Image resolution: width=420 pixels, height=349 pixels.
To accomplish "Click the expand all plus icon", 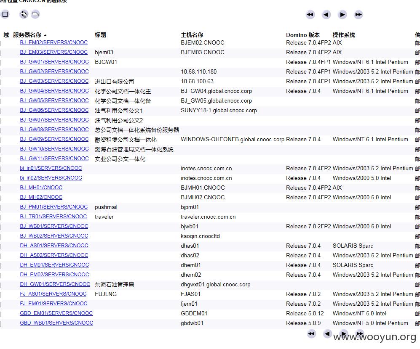I will pos(24,14).
